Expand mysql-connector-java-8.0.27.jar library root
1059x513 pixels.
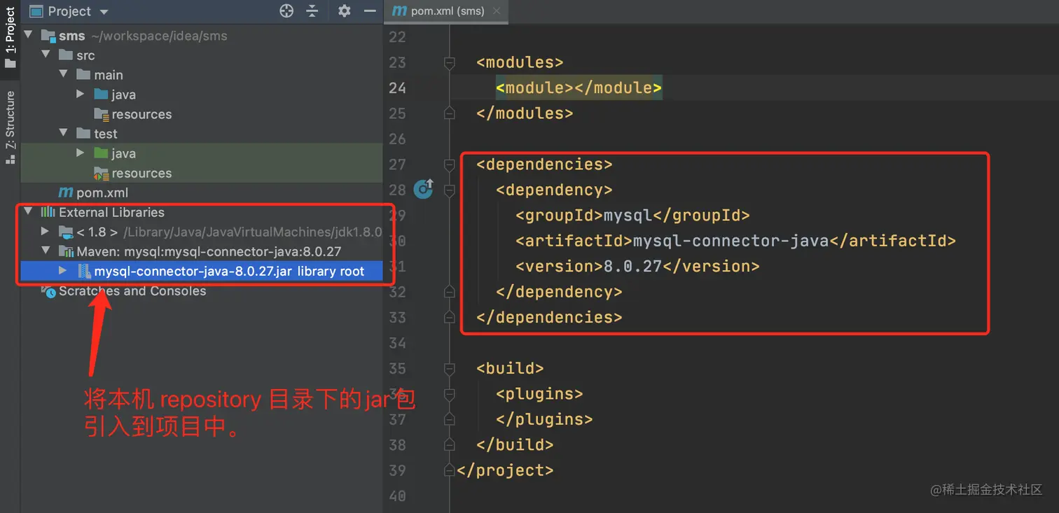point(63,270)
